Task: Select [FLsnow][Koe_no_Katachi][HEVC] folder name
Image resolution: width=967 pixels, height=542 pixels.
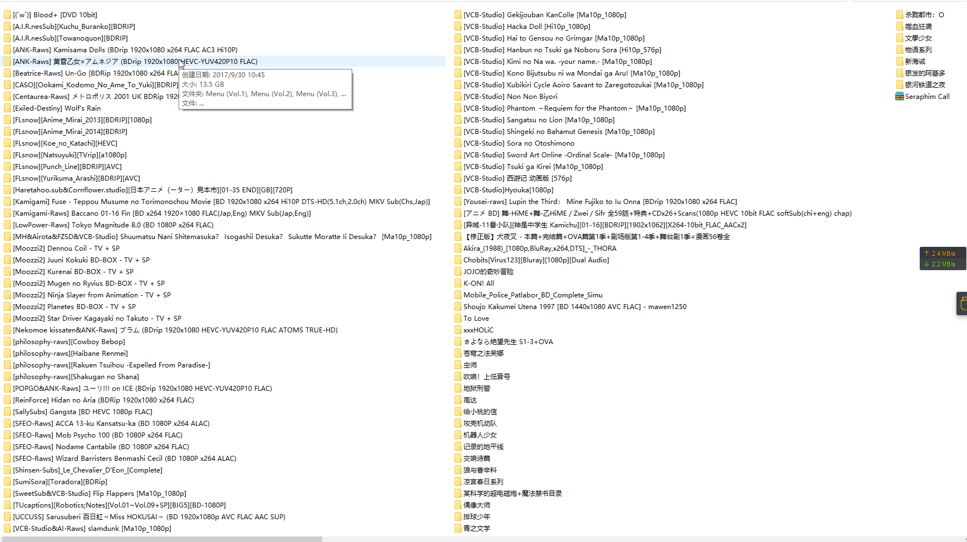Action: click(65, 143)
